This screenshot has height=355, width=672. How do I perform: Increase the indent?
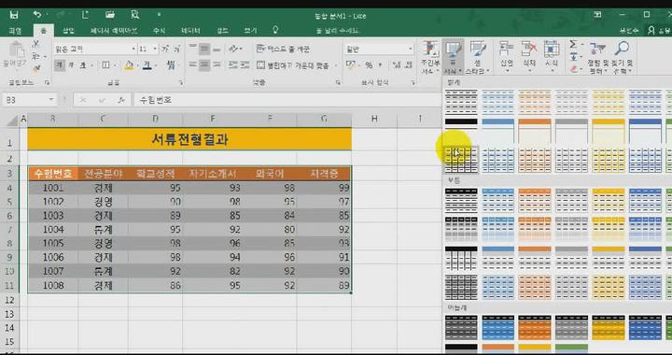pos(245,65)
